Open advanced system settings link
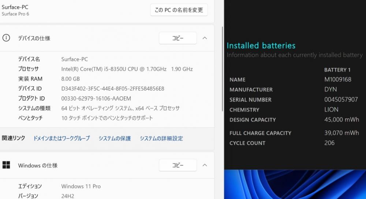Image resolution: width=366 pixels, height=199 pixels. click(161, 138)
